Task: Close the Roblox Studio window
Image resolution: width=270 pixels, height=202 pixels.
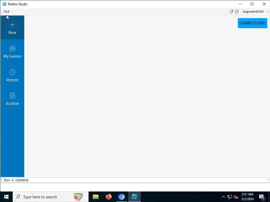Action: click(x=264, y=4)
